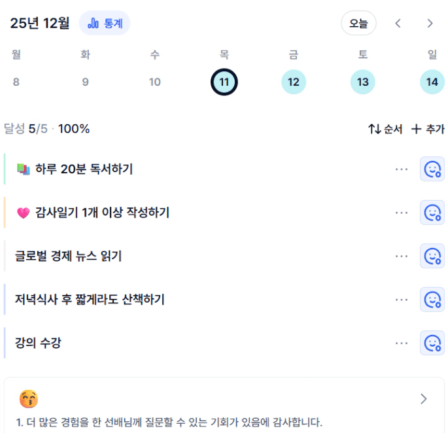Open the 통계 statistics chart view
This screenshot has height=433, width=446.
105,24
